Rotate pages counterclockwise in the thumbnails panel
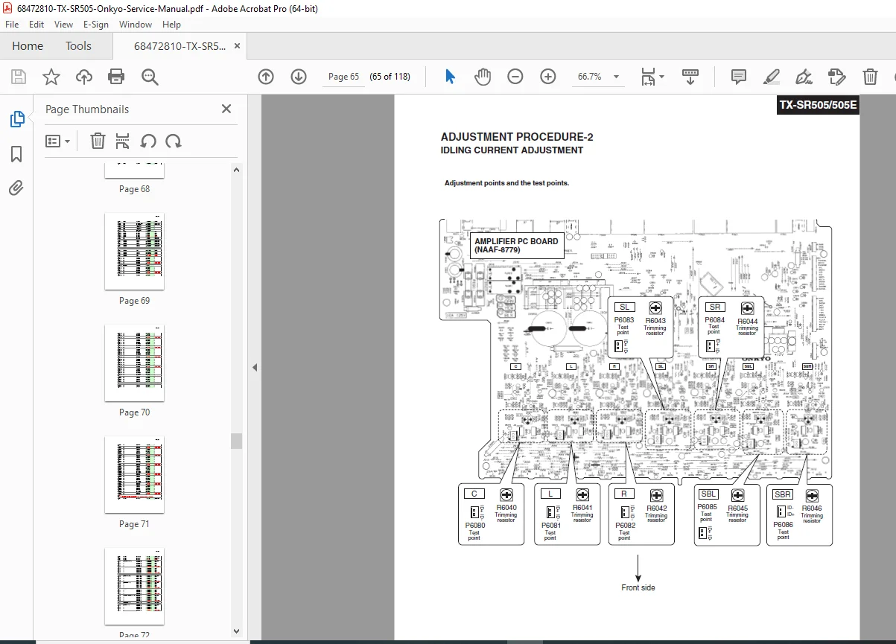 (148, 141)
